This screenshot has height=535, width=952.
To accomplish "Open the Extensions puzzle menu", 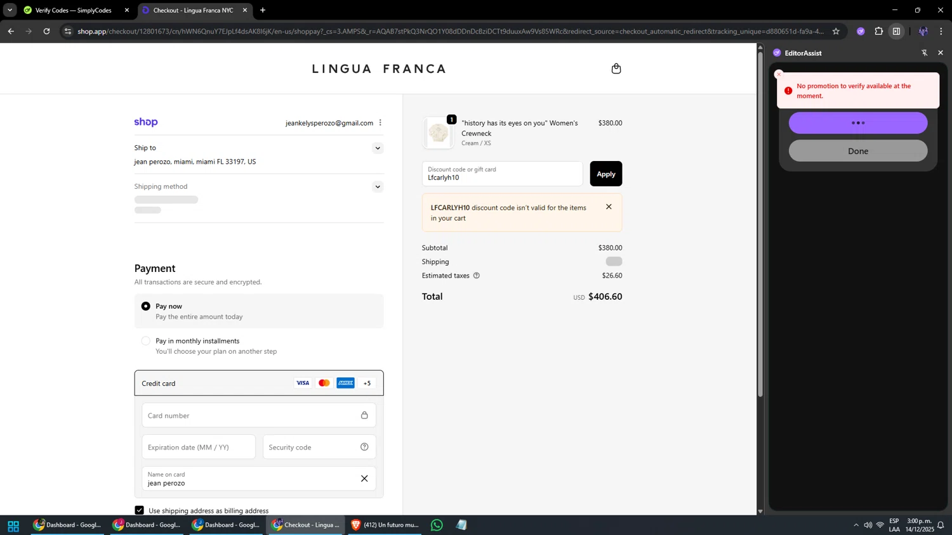I will 878,31.
